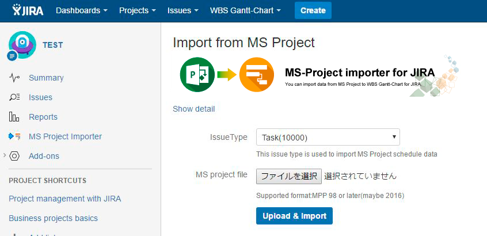This screenshot has height=236, width=487.
Task: Click the JIRA logo in header
Action: 28,10
